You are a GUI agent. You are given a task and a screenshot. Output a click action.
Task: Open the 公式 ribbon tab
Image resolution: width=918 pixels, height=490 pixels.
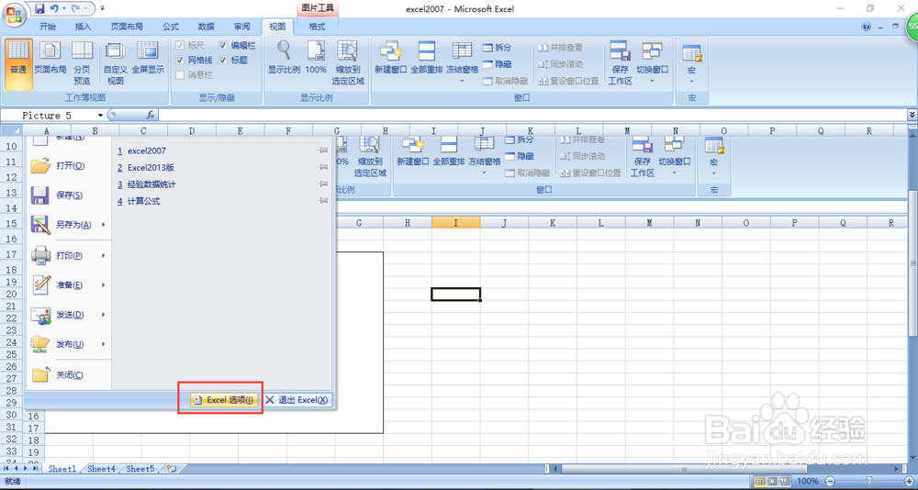171,27
